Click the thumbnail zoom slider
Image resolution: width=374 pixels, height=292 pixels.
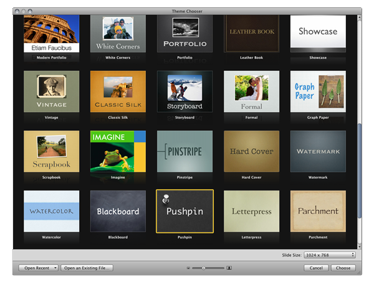[208, 268]
